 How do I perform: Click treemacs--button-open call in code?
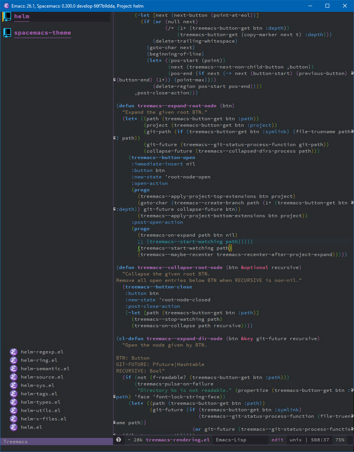[x=163, y=158]
